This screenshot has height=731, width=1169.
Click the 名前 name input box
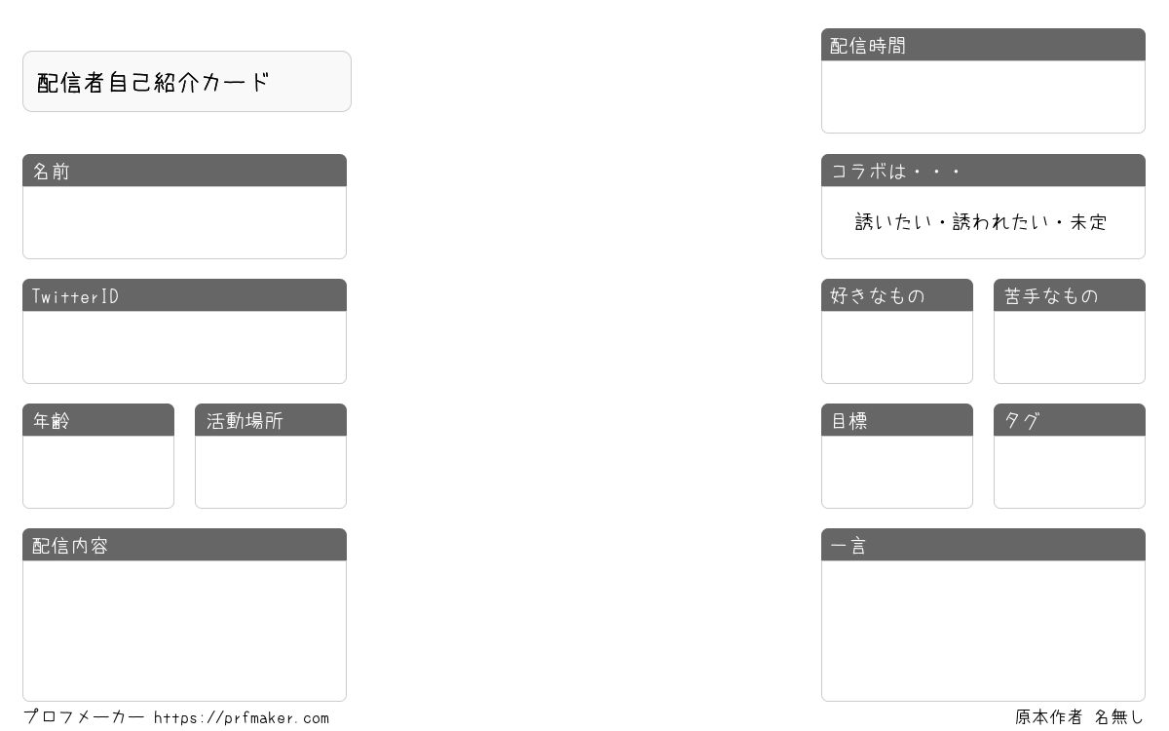184,222
